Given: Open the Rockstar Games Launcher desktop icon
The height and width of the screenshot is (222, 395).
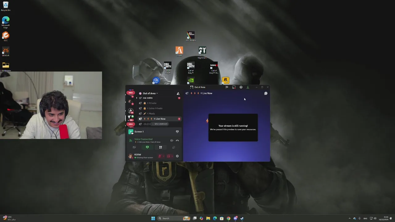Looking at the screenshot, I should click(x=226, y=80).
